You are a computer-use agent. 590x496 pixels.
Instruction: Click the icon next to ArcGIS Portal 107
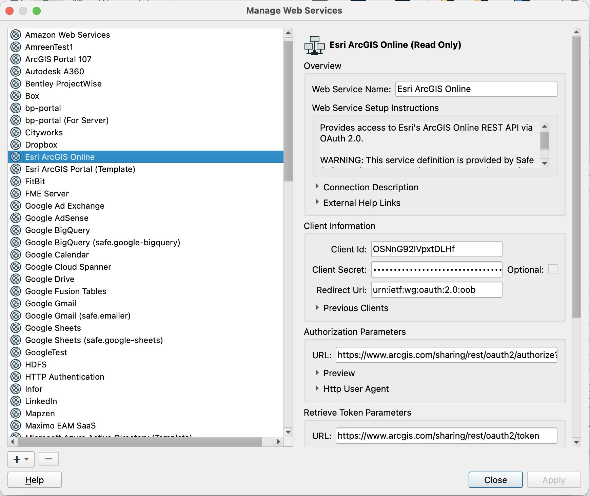(16, 59)
